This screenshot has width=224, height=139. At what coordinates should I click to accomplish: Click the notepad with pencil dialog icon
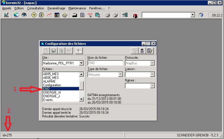click(150, 51)
